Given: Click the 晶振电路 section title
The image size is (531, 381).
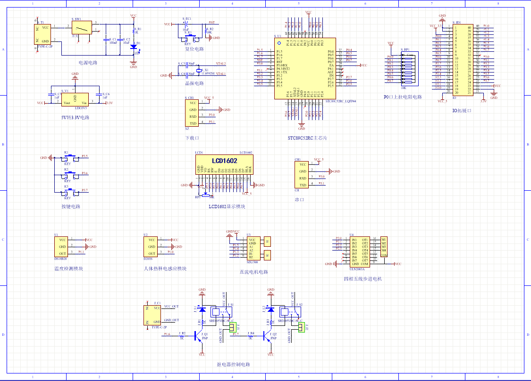Looking at the screenshot, I should pos(194,83).
